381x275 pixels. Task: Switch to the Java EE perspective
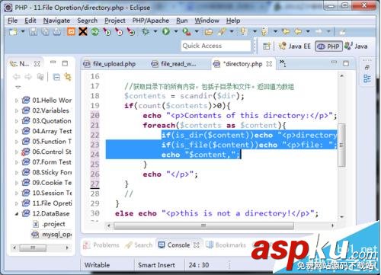pos(295,46)
